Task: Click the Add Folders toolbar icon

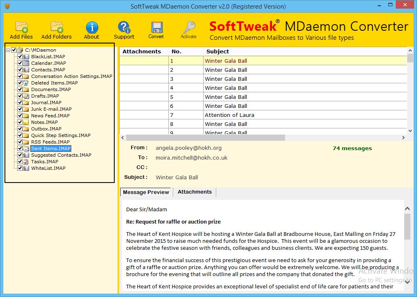Action: [57, 27]
